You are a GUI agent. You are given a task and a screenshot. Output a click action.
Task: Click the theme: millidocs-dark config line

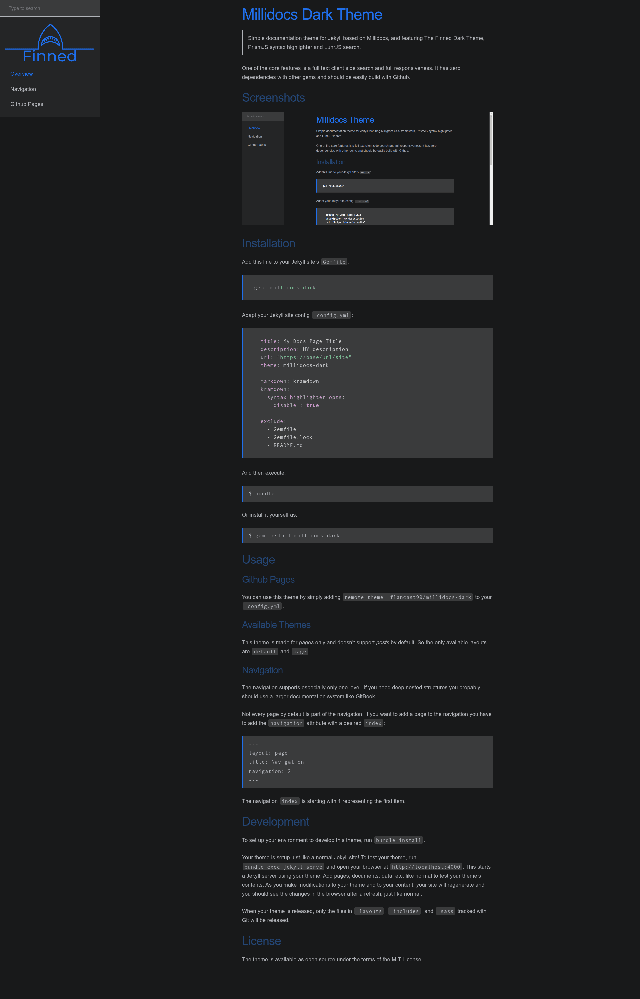[294, 365]
